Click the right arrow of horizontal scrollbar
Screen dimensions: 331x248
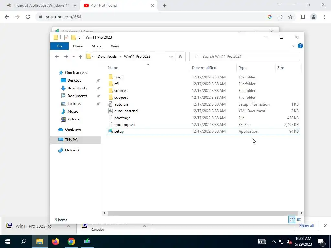coord(301,213)
